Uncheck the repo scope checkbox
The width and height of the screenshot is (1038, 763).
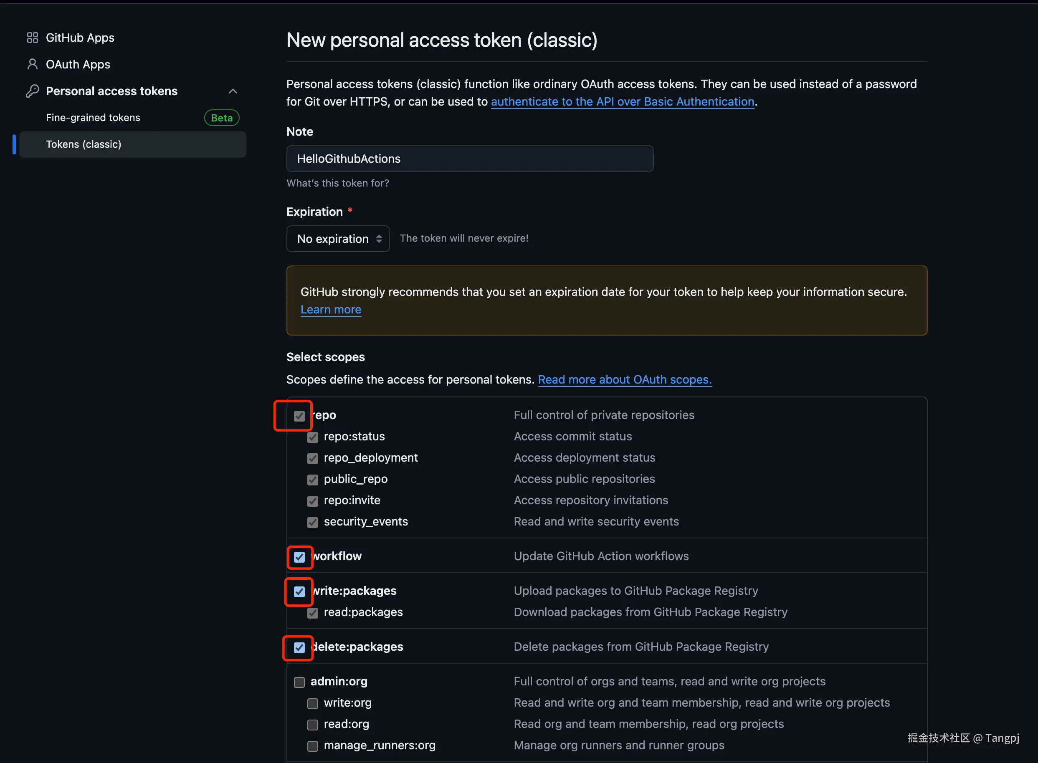(x=299, y=416)
